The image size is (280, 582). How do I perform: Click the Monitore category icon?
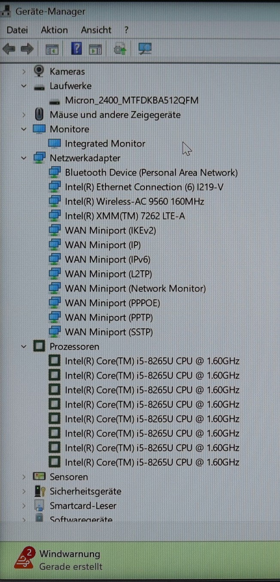pyautogui.click(x=39, y=129)
